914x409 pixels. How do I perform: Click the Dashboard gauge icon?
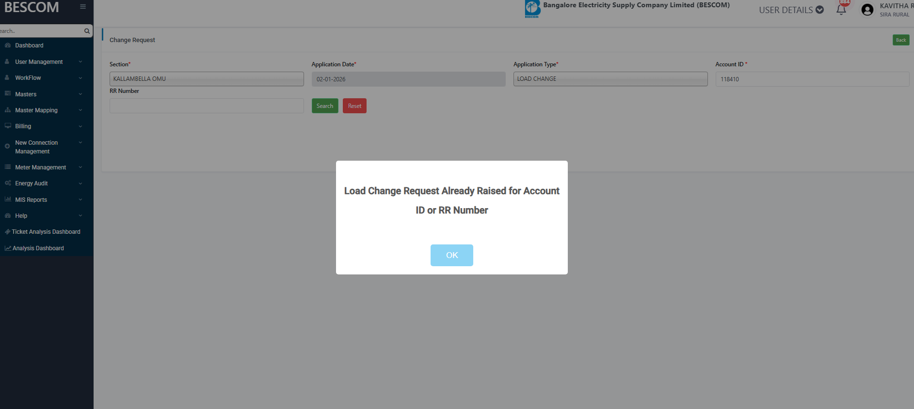[x=8, y=45]
